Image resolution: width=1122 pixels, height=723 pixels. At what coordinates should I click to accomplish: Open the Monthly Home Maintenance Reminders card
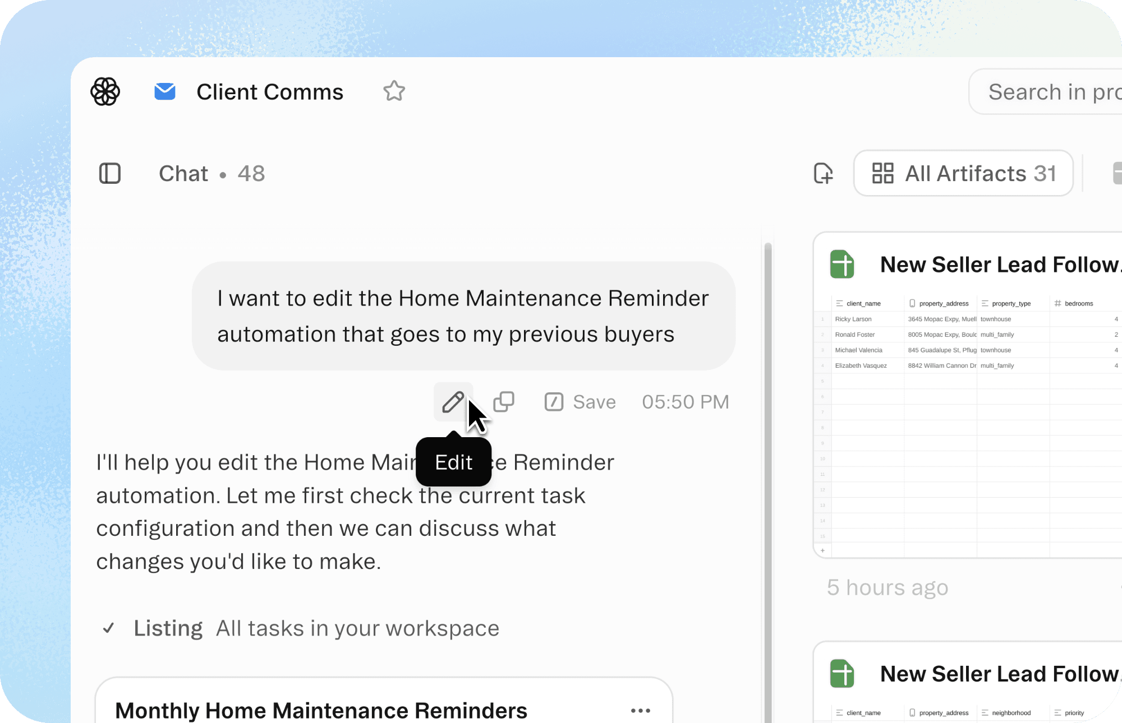pos(321,710)
